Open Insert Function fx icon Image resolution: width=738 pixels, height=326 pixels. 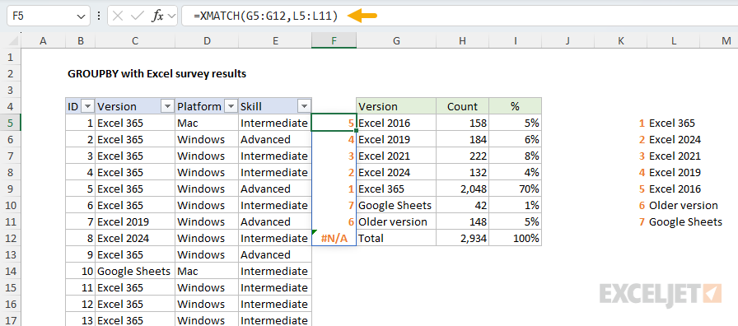157,16
